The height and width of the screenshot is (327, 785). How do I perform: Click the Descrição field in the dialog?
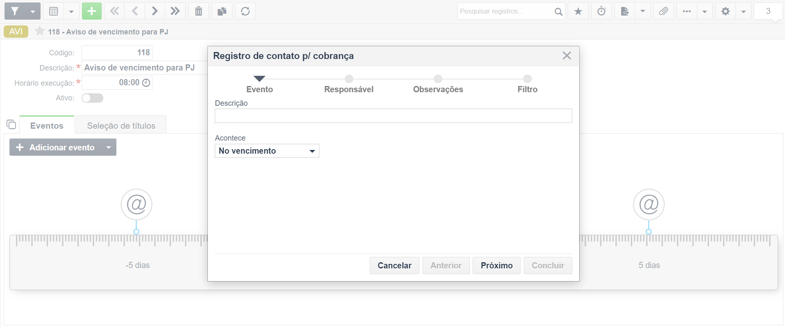(x=393, y=116)
